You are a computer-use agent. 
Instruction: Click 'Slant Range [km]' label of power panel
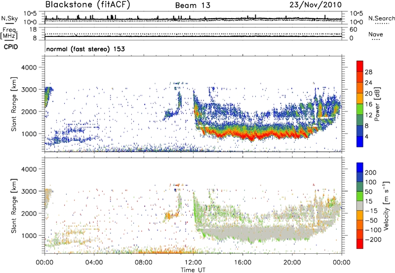tap(14, 104)
